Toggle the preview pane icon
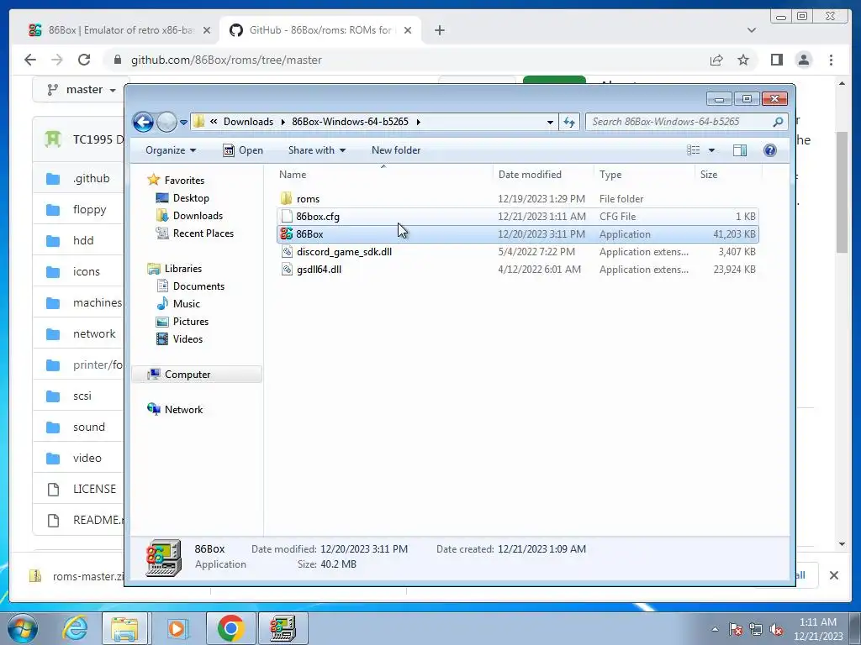The width and height of the screenshot is (861, 645). pyautogui.click(x=740, y=150)
